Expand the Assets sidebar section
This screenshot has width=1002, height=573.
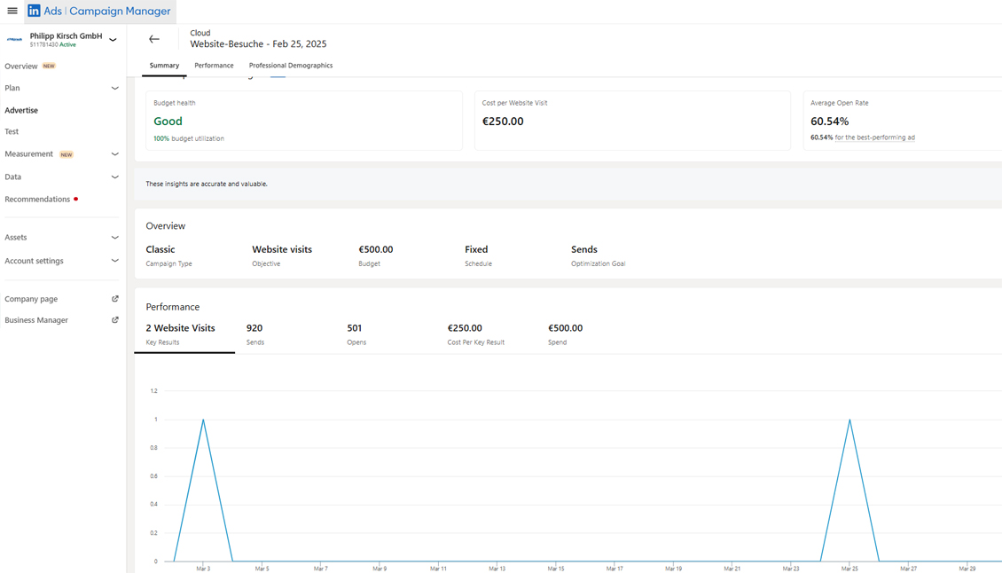(114, 238)
